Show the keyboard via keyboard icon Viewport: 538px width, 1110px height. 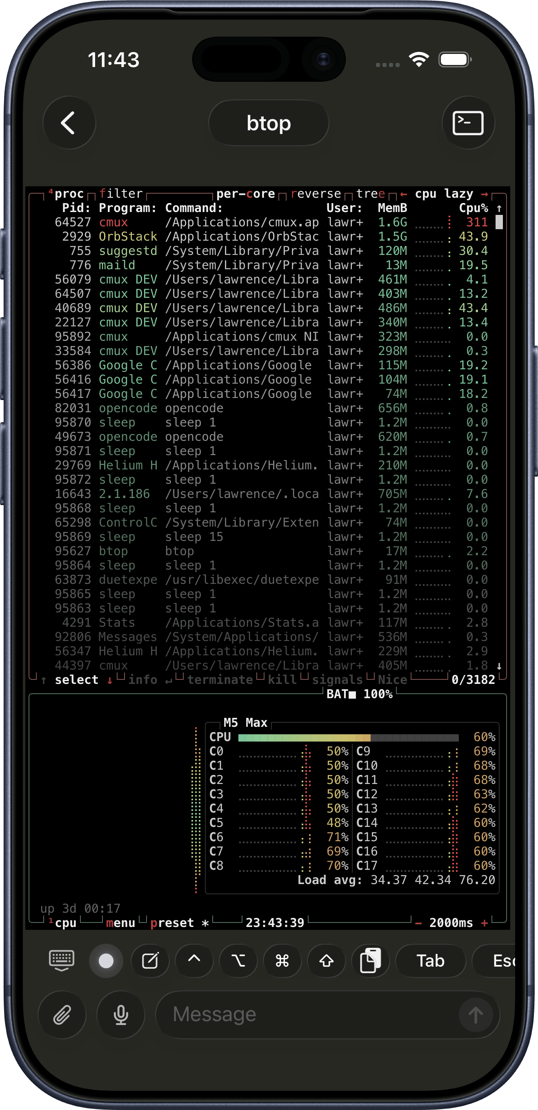click(x=62, y=961)
